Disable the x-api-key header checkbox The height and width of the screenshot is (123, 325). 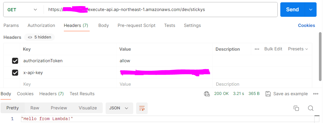(15, 73)
